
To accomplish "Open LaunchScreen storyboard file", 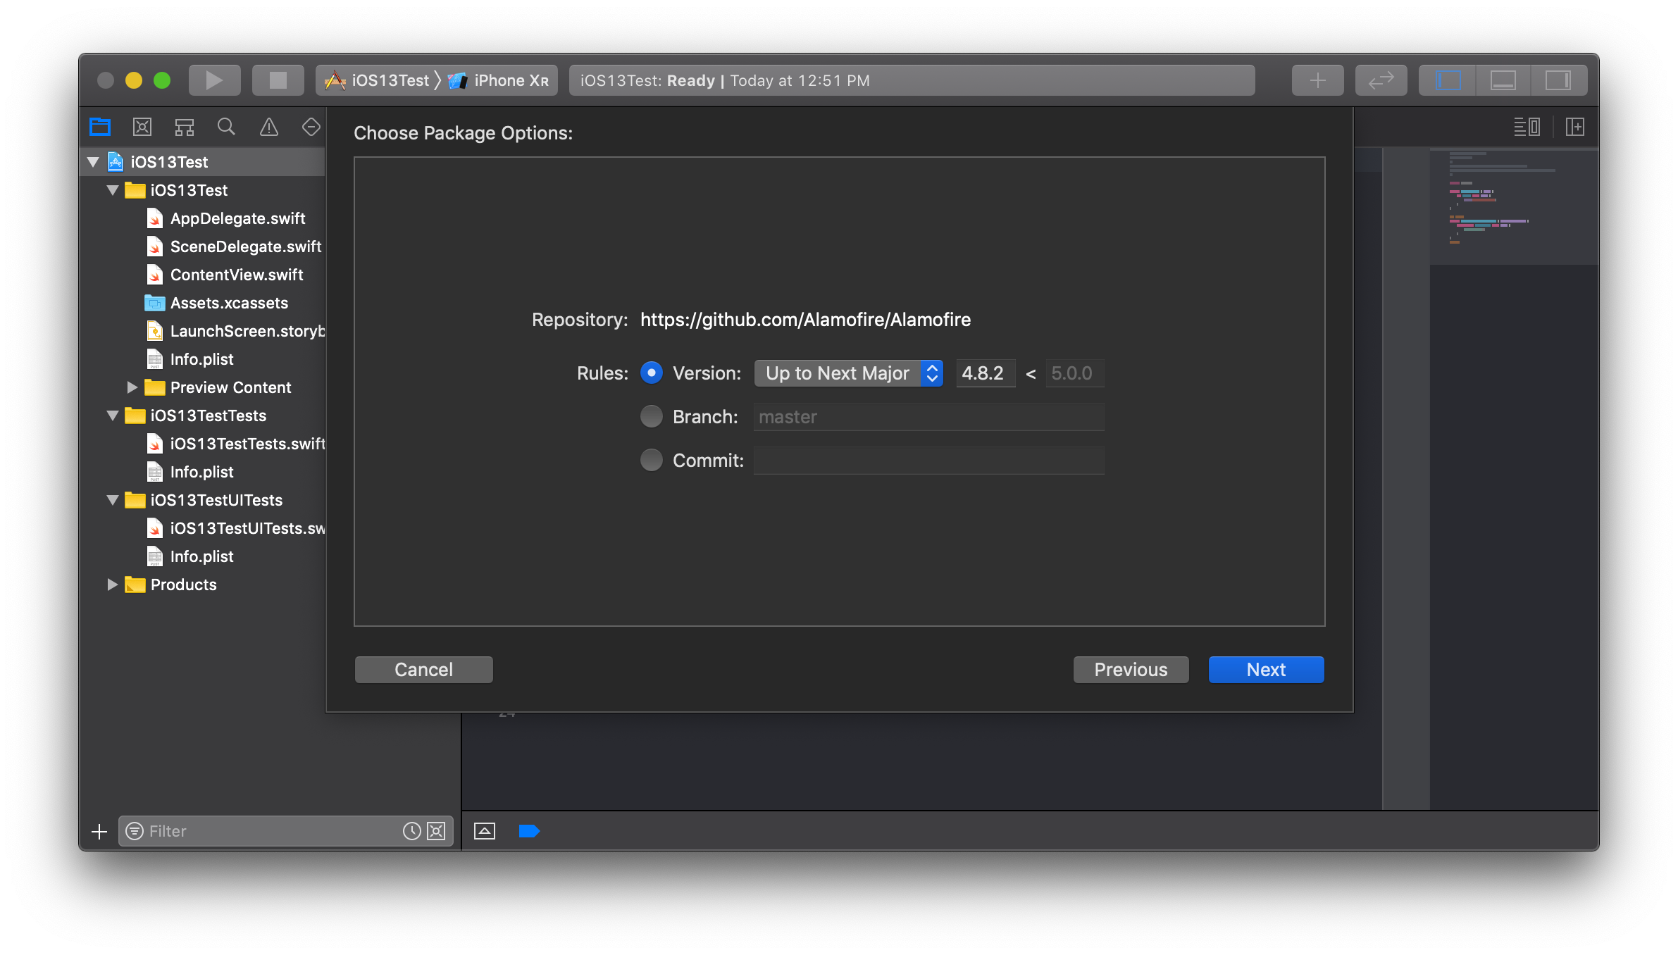I will (x=235, y=331).
